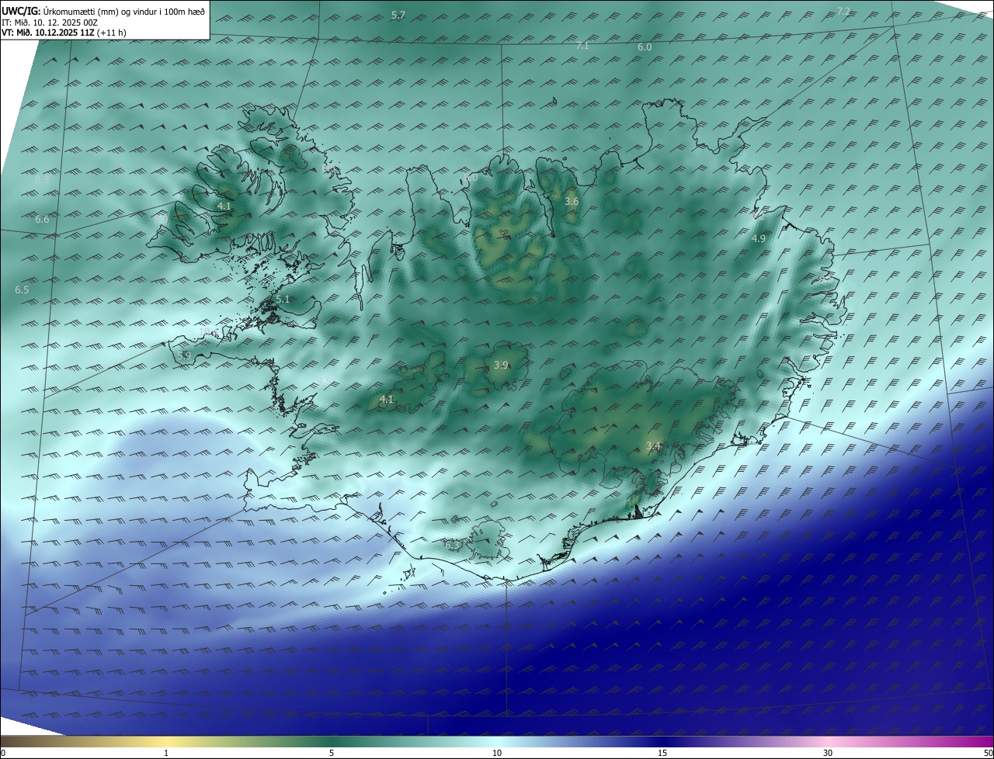The height and width of the screenshot is (759, 994).
Task: Click the 7.2 value label
Action: 843,11
